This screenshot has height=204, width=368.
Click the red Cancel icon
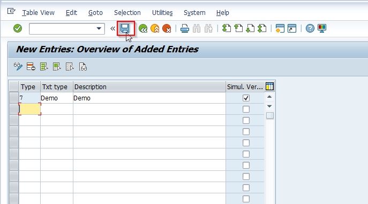pos(167,28)
